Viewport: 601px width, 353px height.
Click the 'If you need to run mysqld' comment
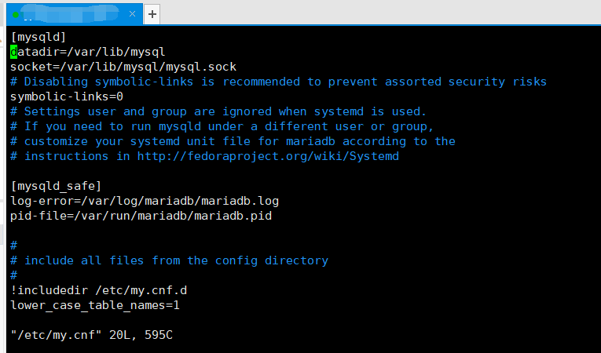[222, 126]
